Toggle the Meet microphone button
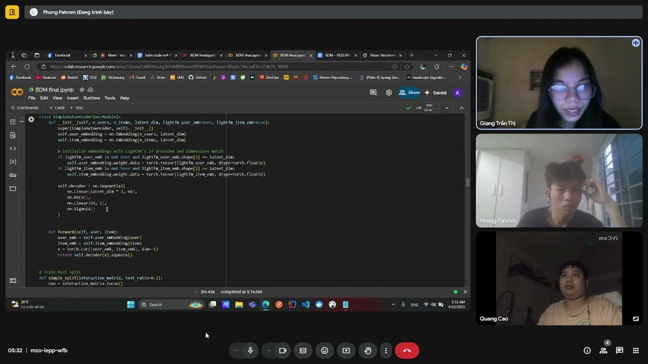 click(250, 350)
